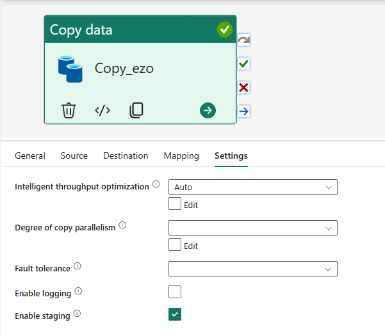Click the On success green check connector
This screenshot has height=336, width=385.
[x=243, y=64]
